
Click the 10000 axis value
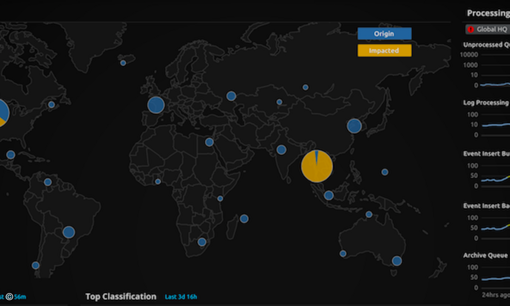pyautogui.click(x=470, y=55)
